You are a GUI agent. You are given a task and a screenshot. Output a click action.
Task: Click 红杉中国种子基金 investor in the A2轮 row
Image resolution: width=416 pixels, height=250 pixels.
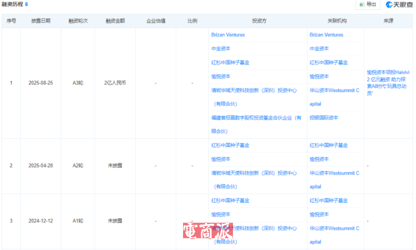click(230, 145)
